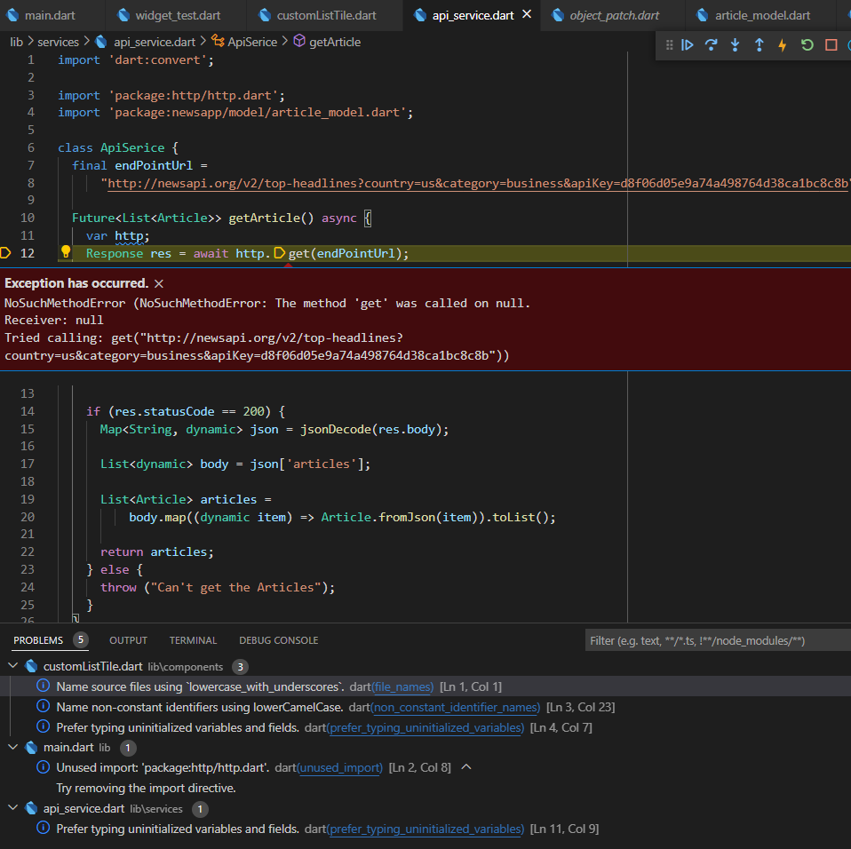This screenshot has height=849, width=851.
Task: Click 'endPointUrl' on line 7
Action: click(x=154, y=165)
